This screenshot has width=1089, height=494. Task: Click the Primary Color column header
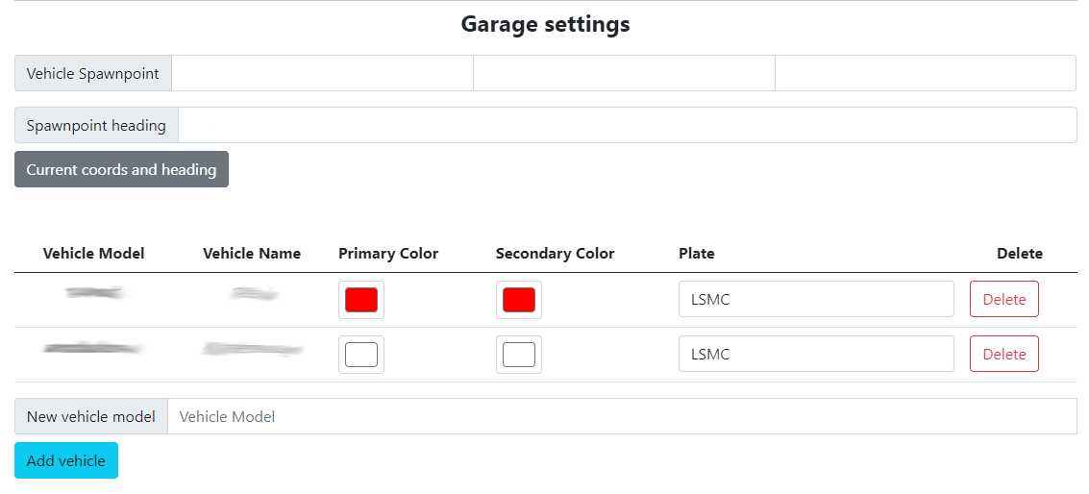[x=388, y=254]
